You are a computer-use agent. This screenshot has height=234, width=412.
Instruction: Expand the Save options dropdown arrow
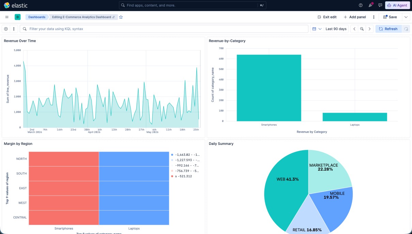(x=406, y=17)
